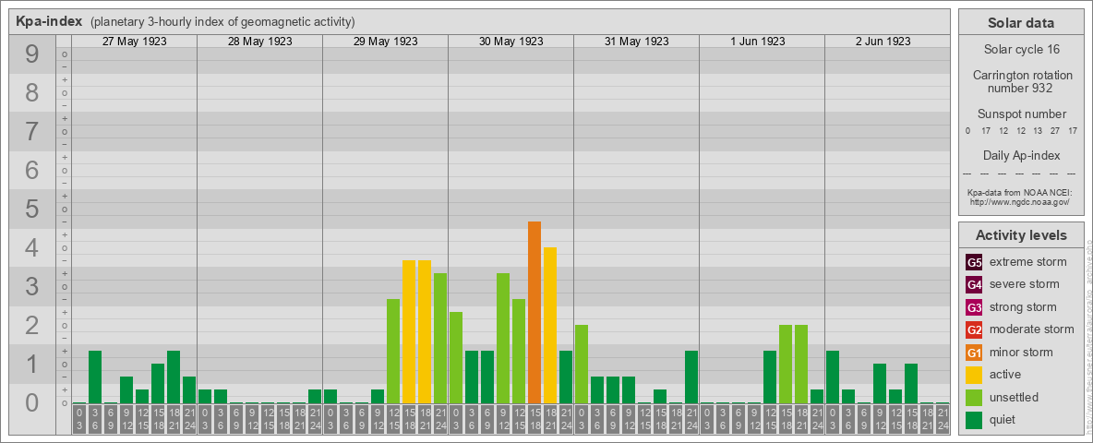The width and height of the screenshot is (1093, 443).
Task: Click the Kp scale number 7
Action: pos(31,132)
